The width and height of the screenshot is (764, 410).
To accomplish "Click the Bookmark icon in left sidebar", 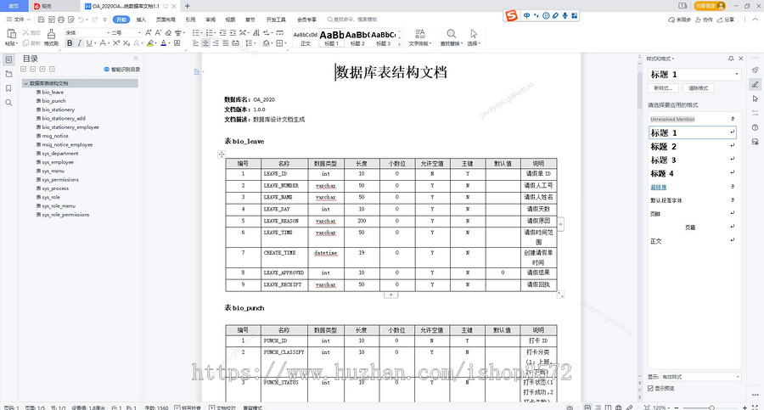I will (x=8, y=88).
